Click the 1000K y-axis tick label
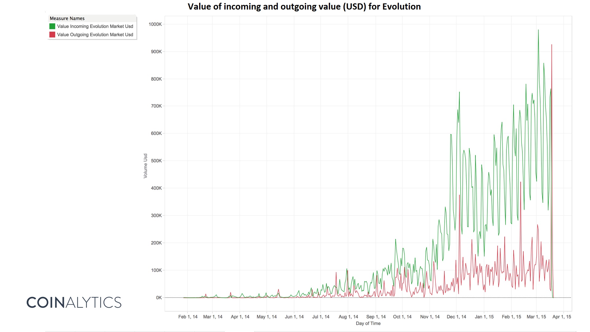Screen dimensions: 590x332 (155, 24)
